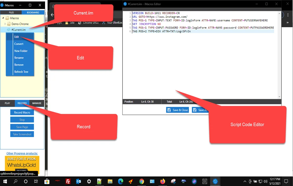The image size is (293, 186).
Task: Open the PLAY tab
Action: coord(7,103)
